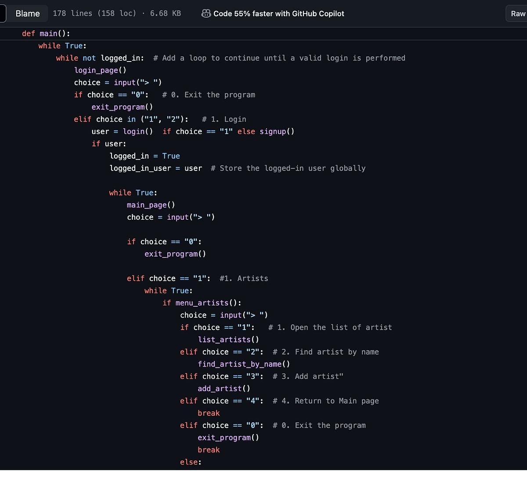Viewport: 527px width, 486px height.
Task: Click the 'find_artist_by_name()' call
Action: click(x=244, y=364)
